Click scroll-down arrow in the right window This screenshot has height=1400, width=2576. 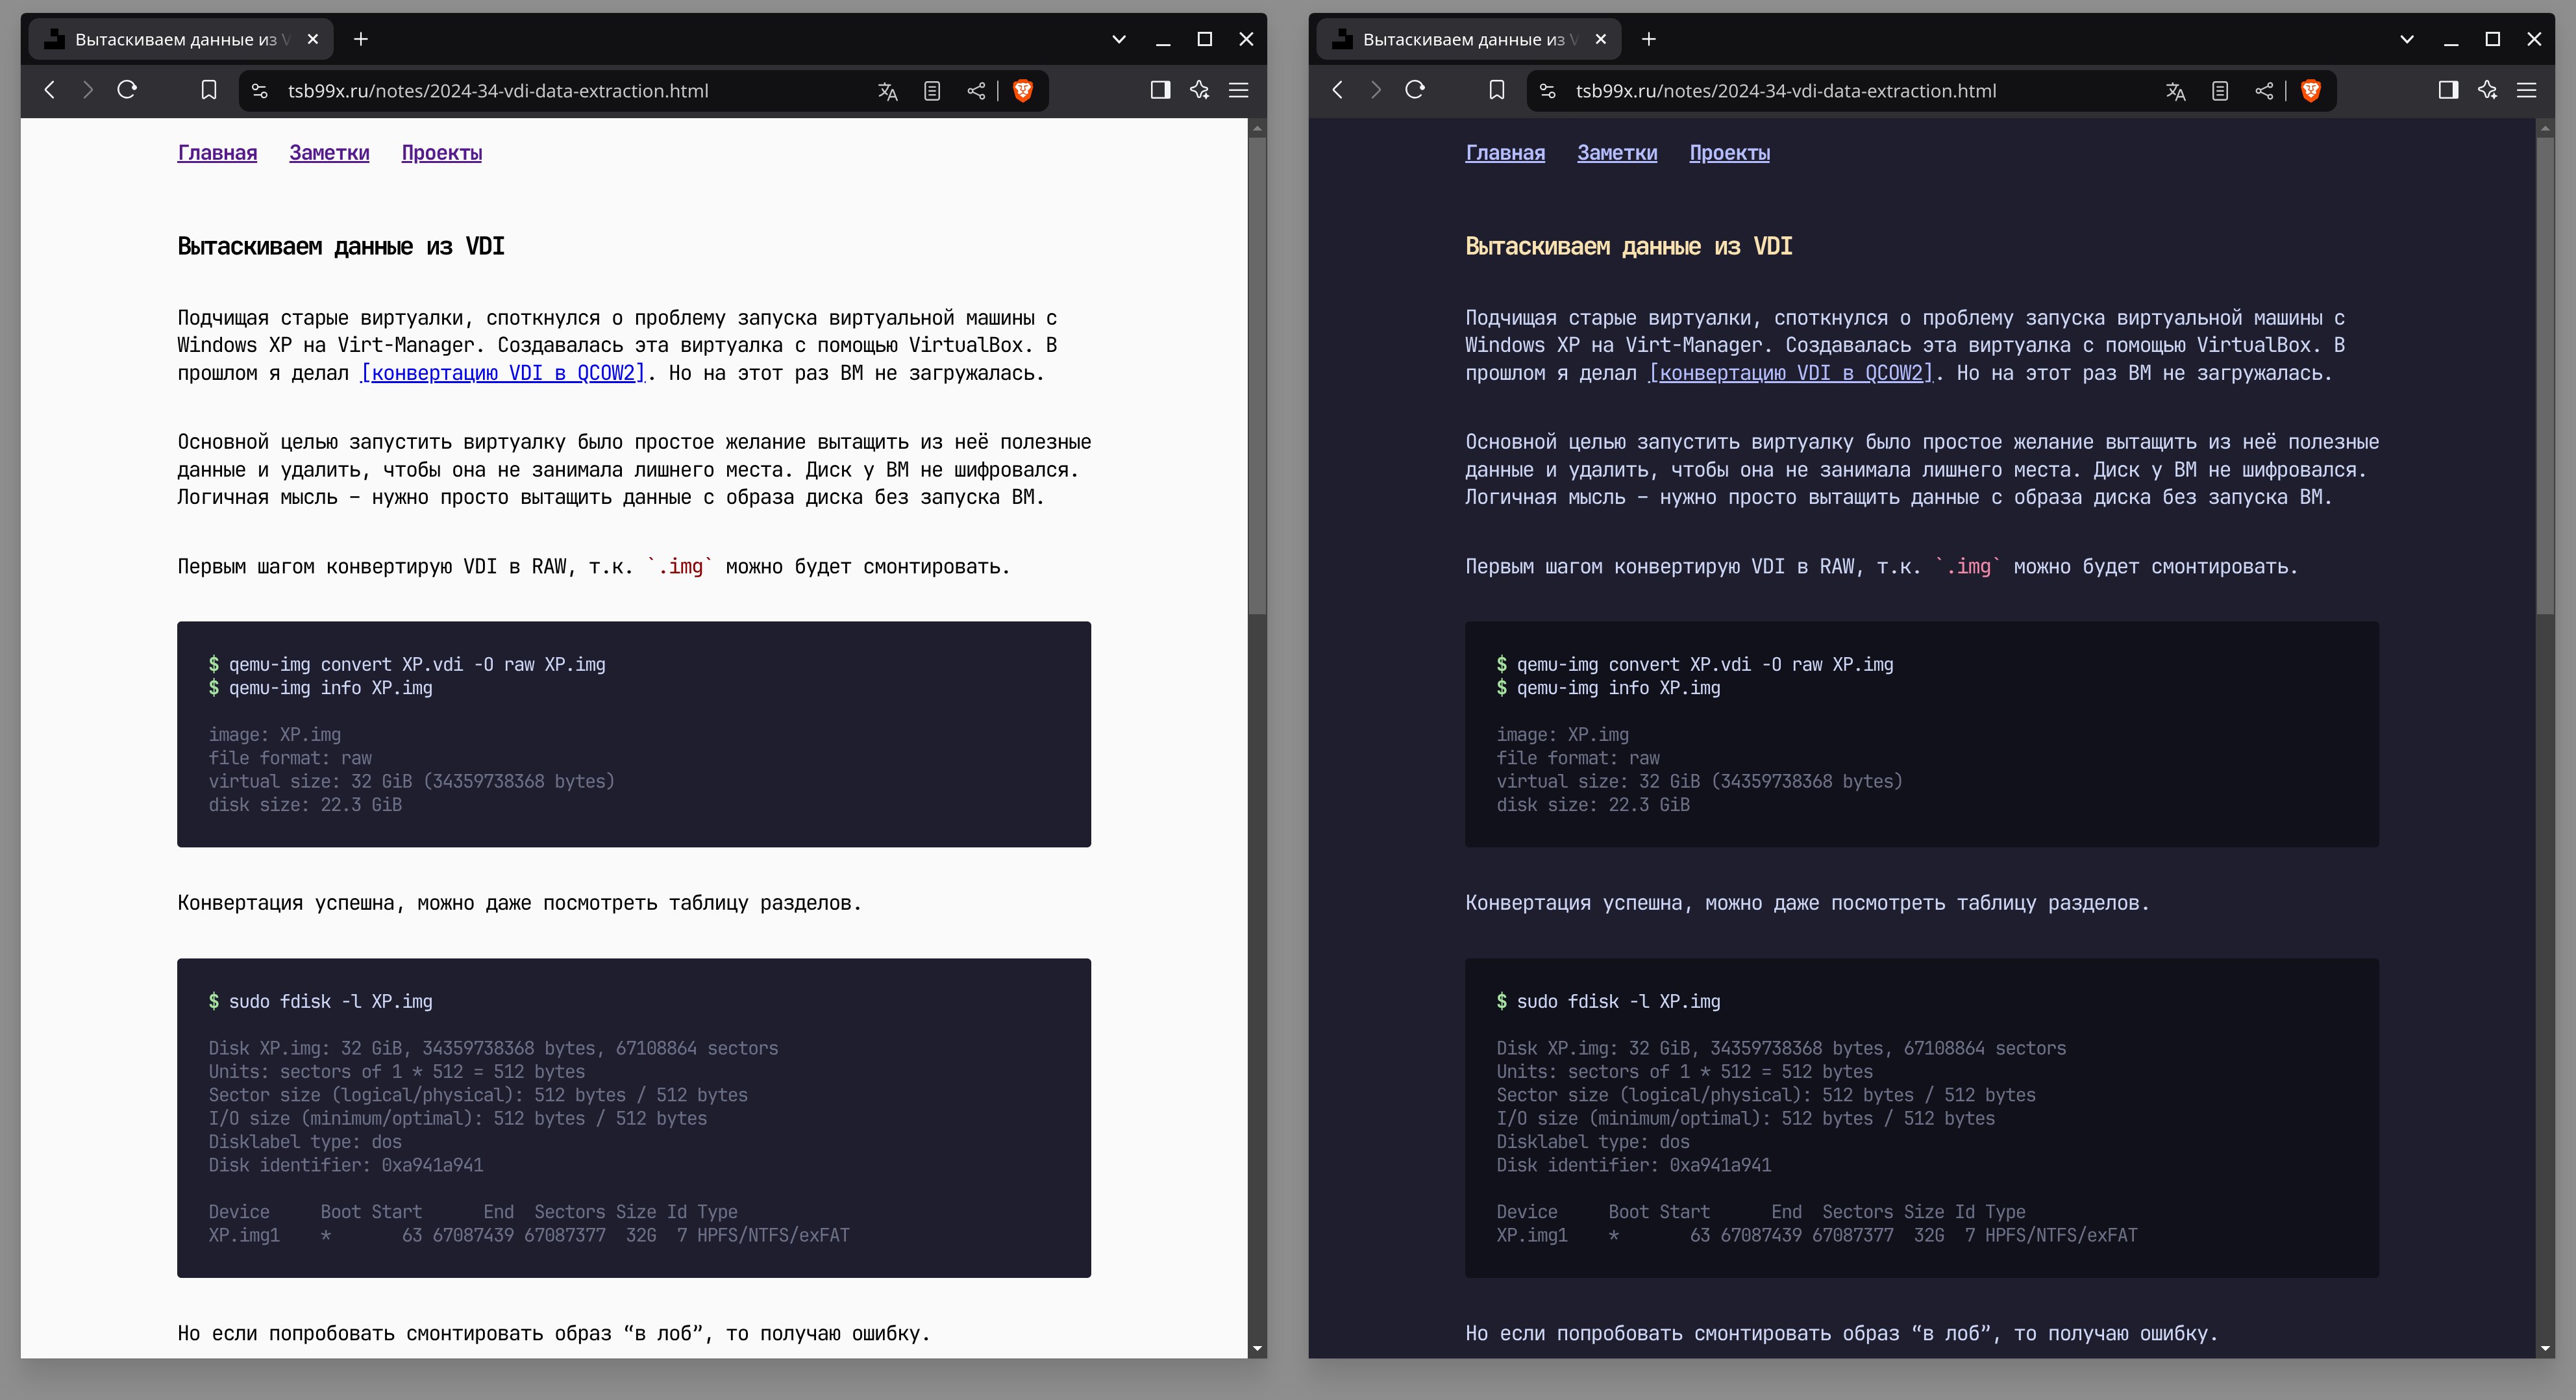coord(2545,1348)
